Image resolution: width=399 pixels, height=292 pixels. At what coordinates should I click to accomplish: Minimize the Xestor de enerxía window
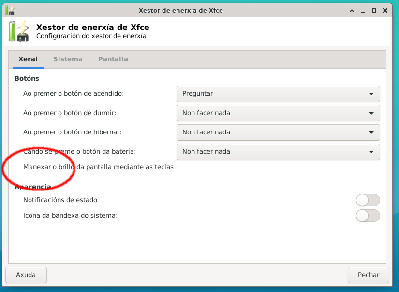(x=363, y=10)
